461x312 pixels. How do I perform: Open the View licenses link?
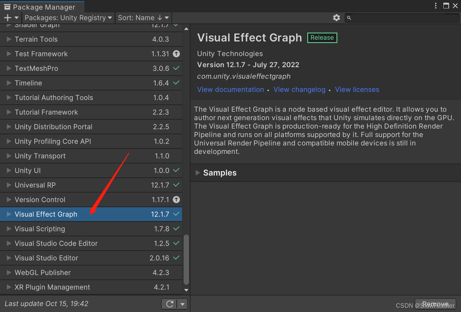pos(357,89)
